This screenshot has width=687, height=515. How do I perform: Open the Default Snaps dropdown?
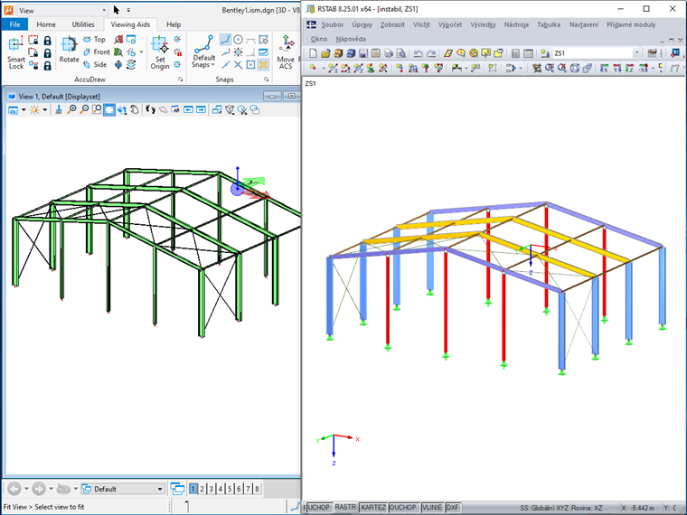tap(203, 52)
